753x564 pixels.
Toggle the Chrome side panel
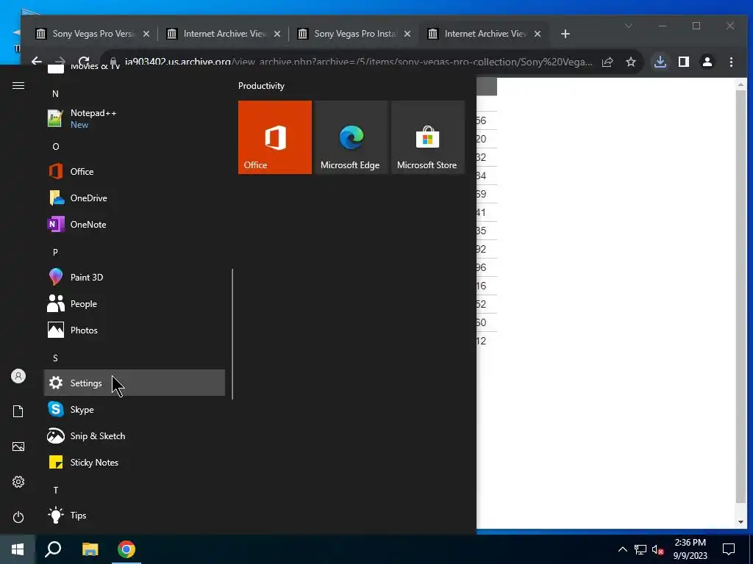click(x=684, y=62)
